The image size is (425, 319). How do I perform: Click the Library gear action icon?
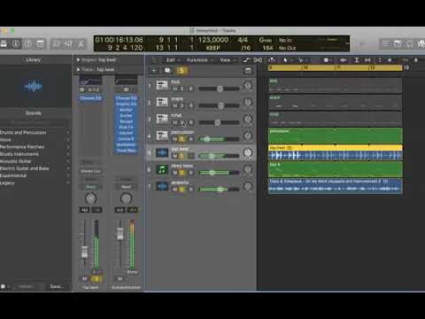[x=3, y=286]
